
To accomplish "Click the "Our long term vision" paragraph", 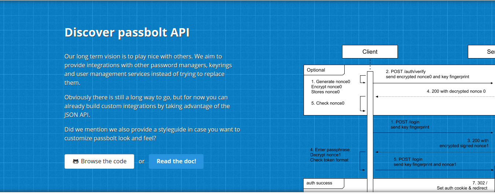I will 148,69.
